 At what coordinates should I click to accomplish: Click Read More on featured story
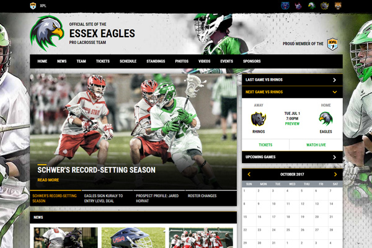pos(48,180)
